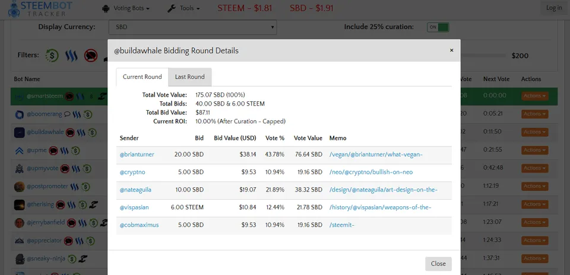This screenshot has width=570, height=275.
Task: Open the /steemit- memo link
Action: pyautogui.click(x=342, y=225)
